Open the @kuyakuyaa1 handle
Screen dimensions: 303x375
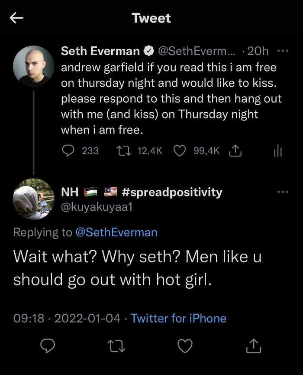coord(97,207)
